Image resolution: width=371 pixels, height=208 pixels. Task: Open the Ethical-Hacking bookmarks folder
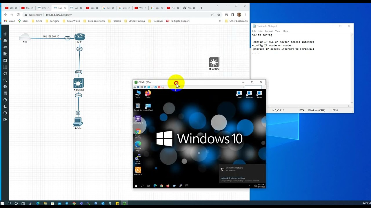(x=134, y=21)
